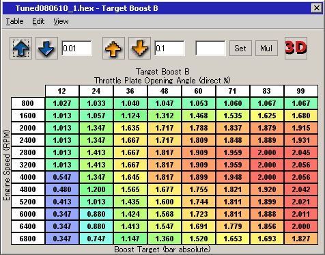Select cell 1.424 in the 6000 row
Screen dimensions: 325x255
[130, 214]
